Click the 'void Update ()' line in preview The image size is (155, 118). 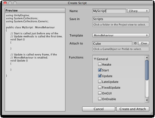(19, 61)
